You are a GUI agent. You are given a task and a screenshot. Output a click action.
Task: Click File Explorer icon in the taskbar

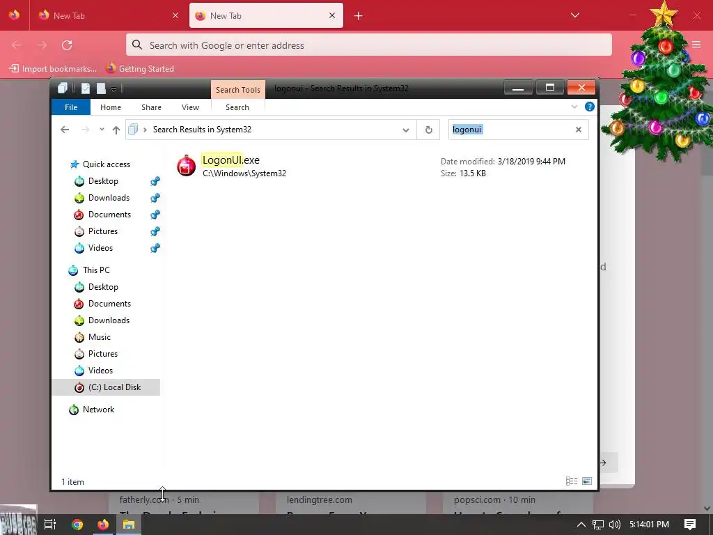pyautogui.click(x=129, y=525)
